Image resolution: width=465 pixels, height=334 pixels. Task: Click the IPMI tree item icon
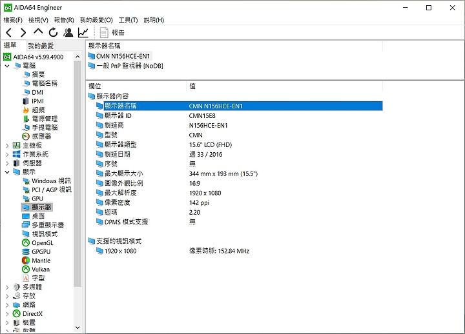[x=26, y=101]
